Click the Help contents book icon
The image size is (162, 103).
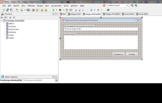108,10
